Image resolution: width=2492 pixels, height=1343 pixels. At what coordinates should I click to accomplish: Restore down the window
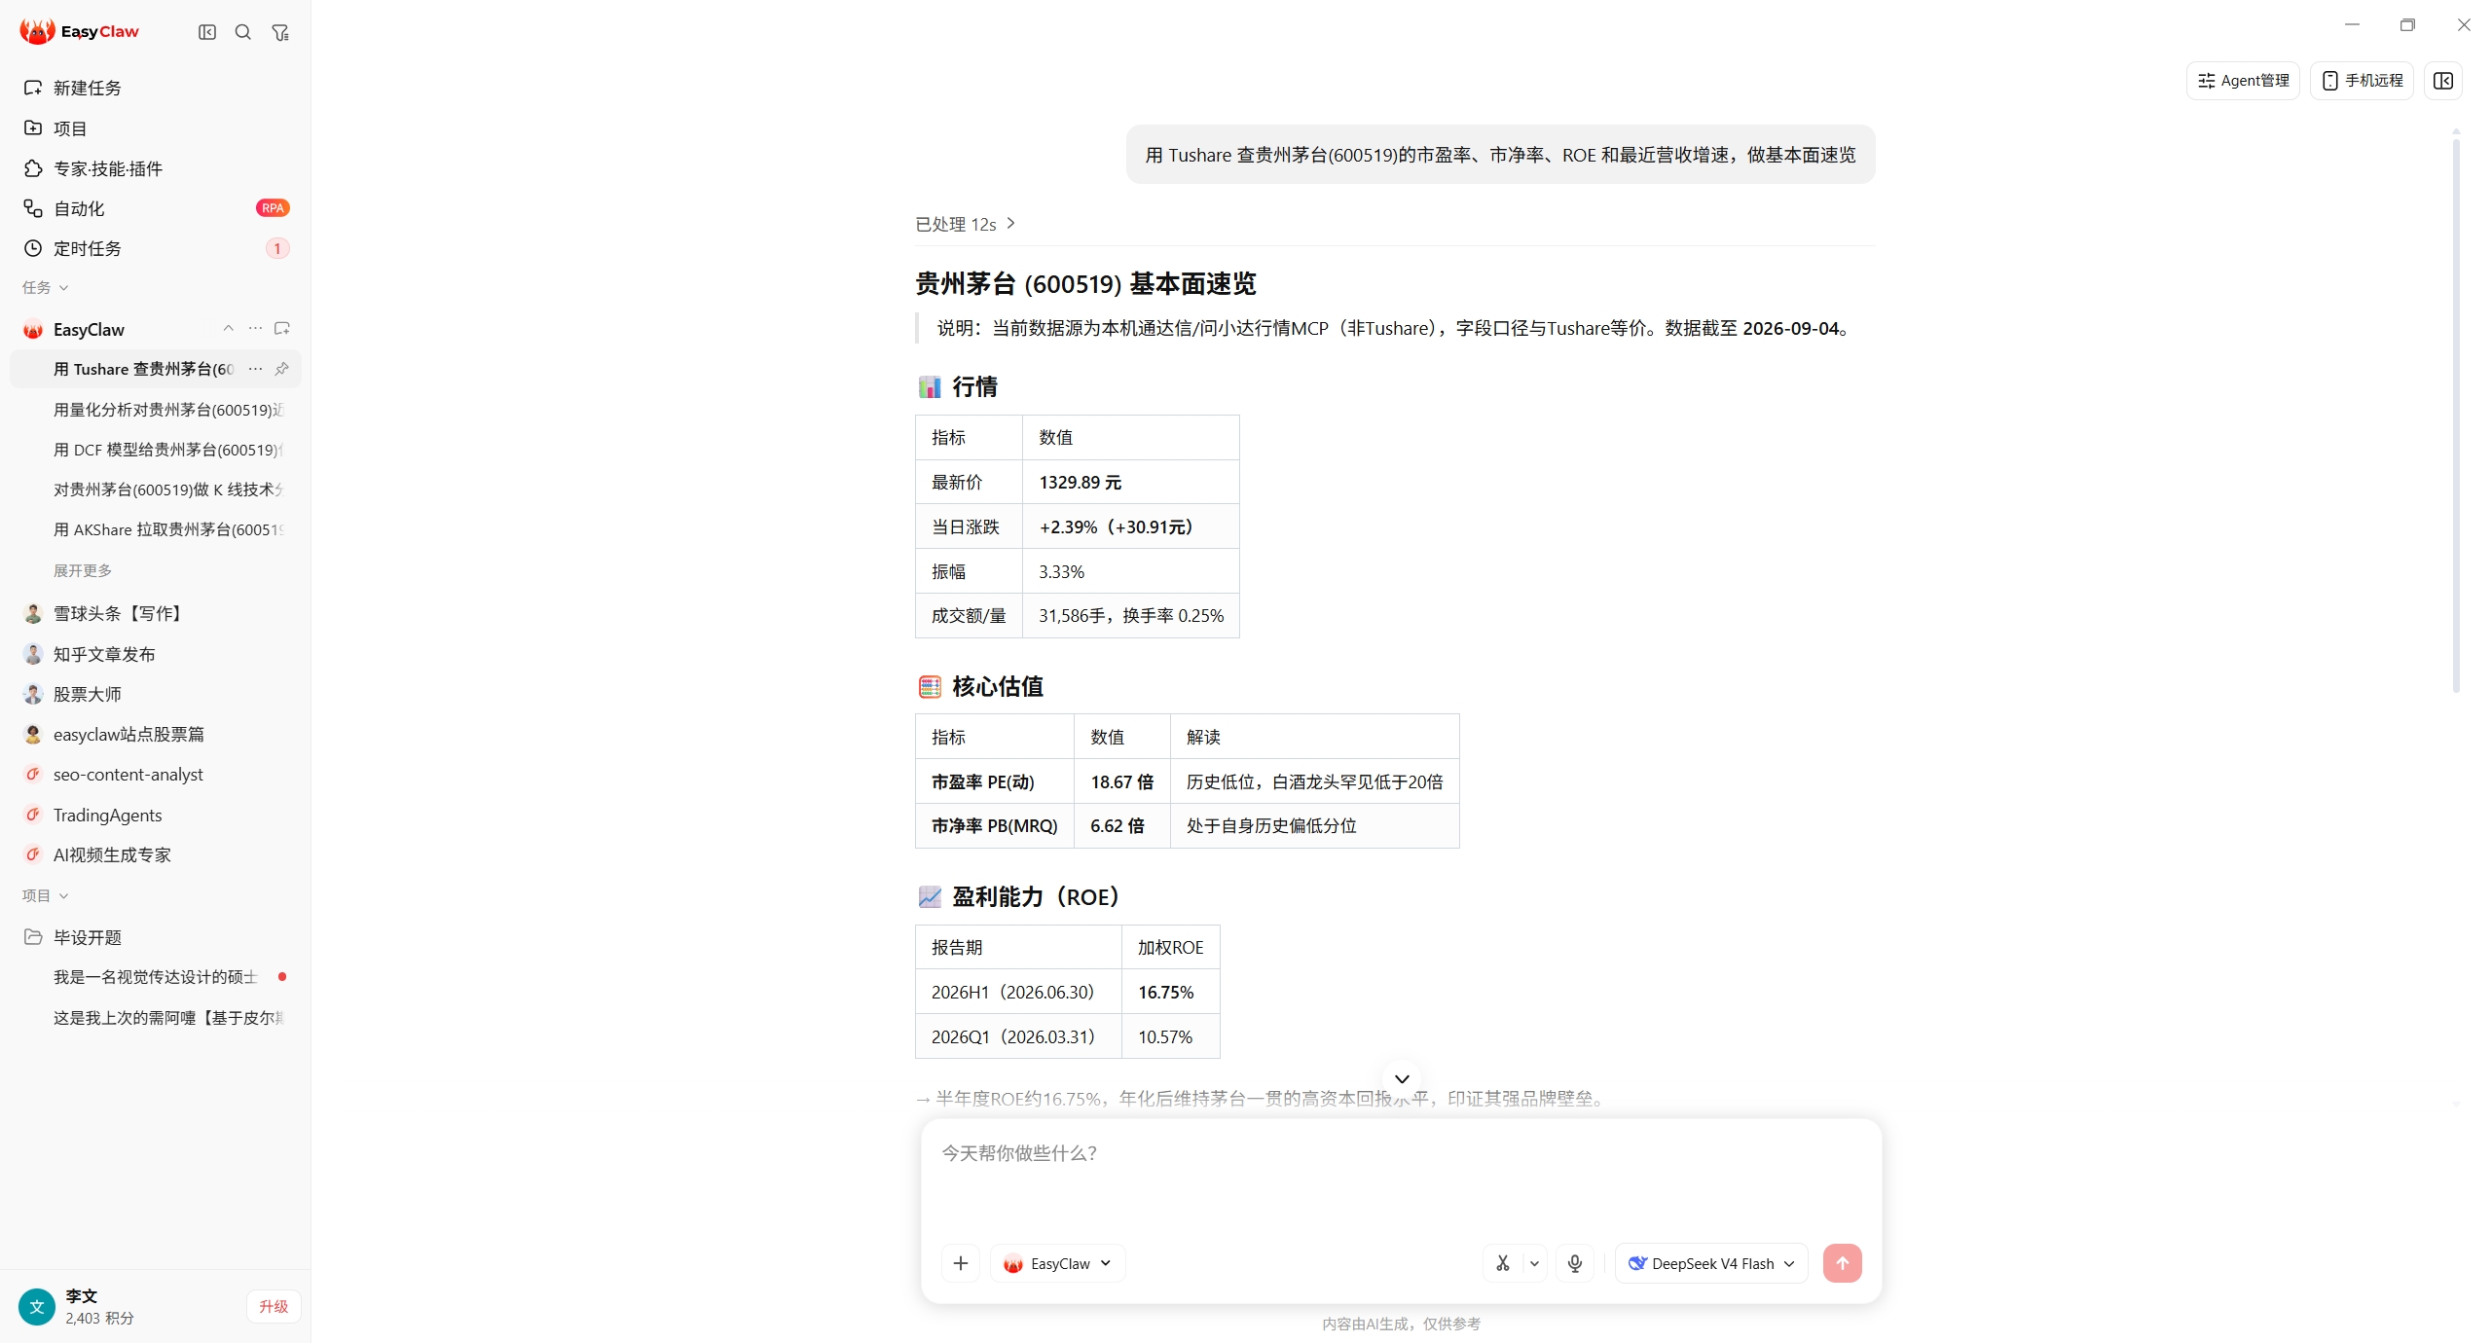(2407, 24)
